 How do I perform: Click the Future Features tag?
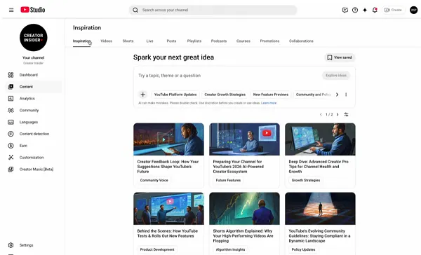[228, 180]
